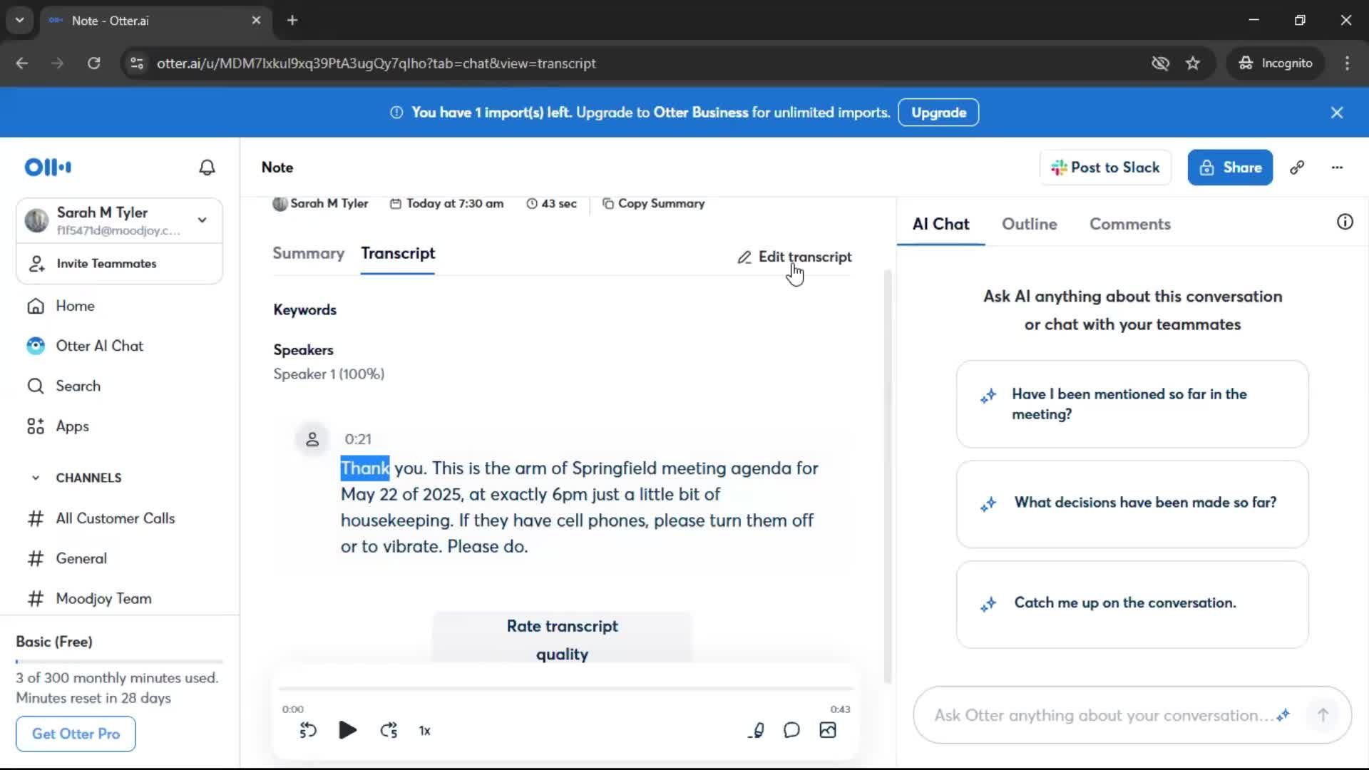Open the notifications bell
1369x770 pixels.
tap(207, 168)
